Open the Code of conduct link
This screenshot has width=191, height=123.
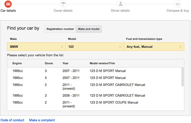click(13, 120)
